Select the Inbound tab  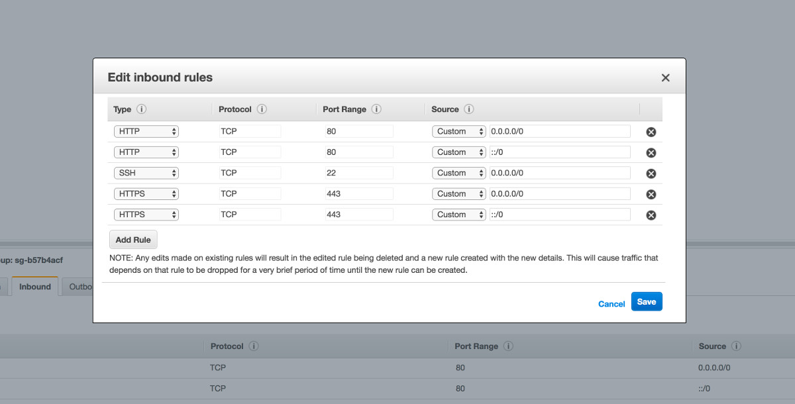point(34,286)
